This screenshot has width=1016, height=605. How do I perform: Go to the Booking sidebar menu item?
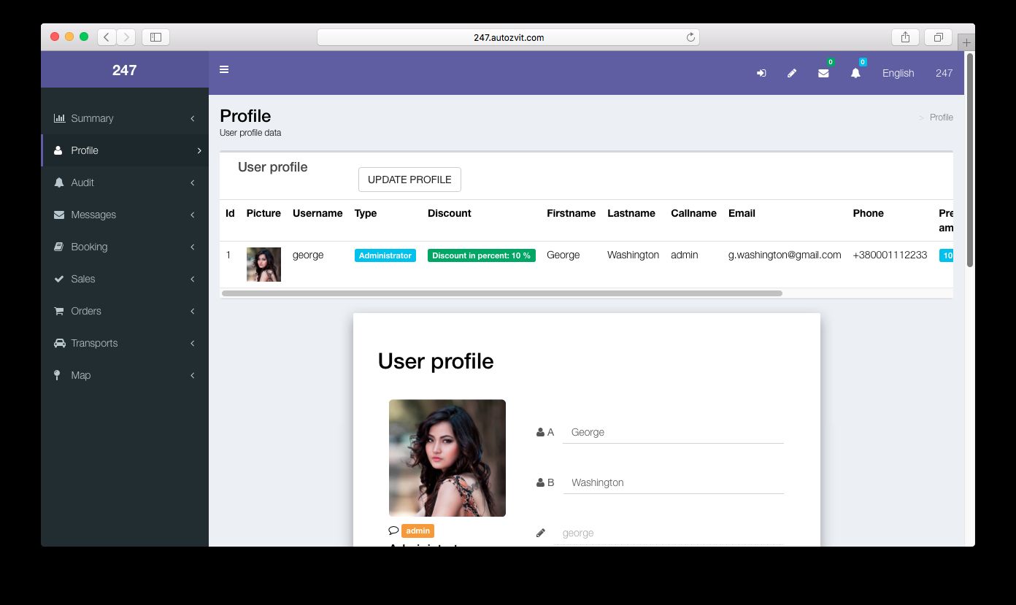point(125,247)
